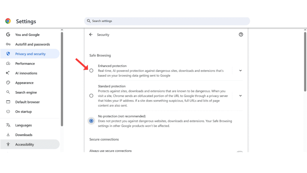Image resolution: width=307 pixels, height=173 pixels.
Task: Click the AI innovations sparkle icon
Action: click(x=8, y=73)
